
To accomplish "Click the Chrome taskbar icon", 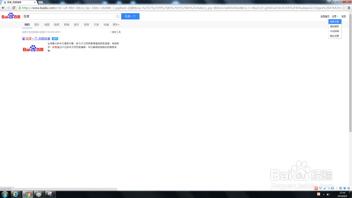I will 27,194.
